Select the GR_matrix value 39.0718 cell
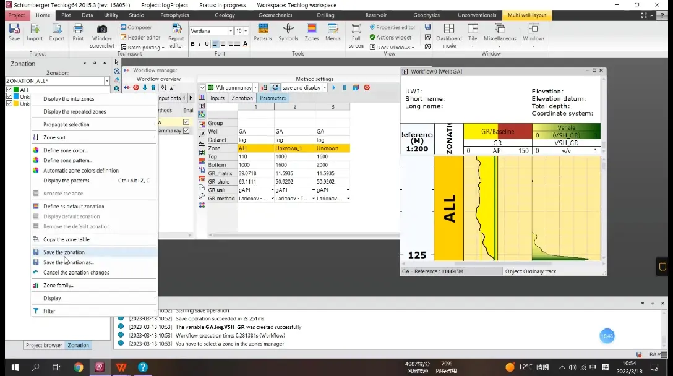 [255, 173]
